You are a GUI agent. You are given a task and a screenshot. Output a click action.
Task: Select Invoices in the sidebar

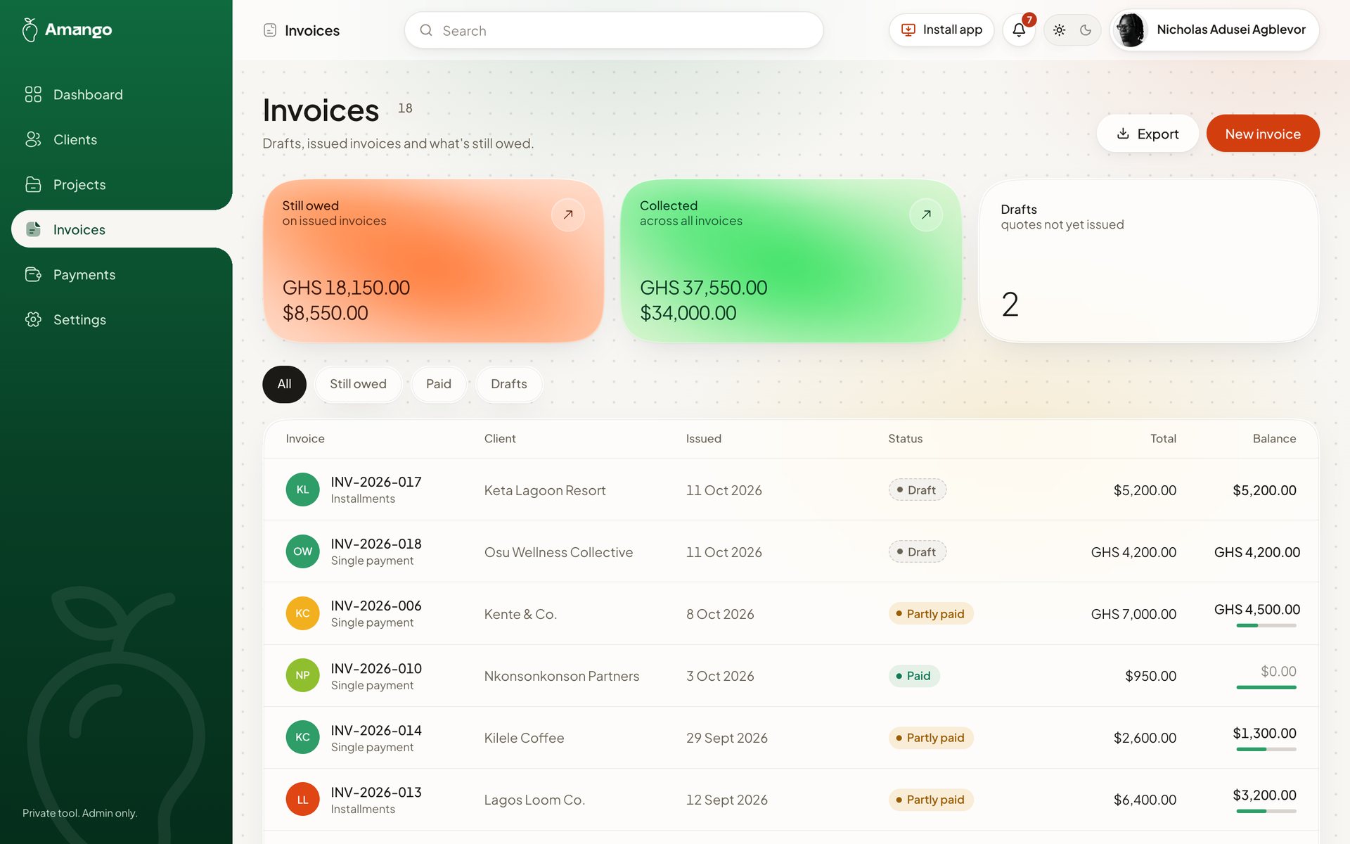pyautogui.click(x=122, y=229)
